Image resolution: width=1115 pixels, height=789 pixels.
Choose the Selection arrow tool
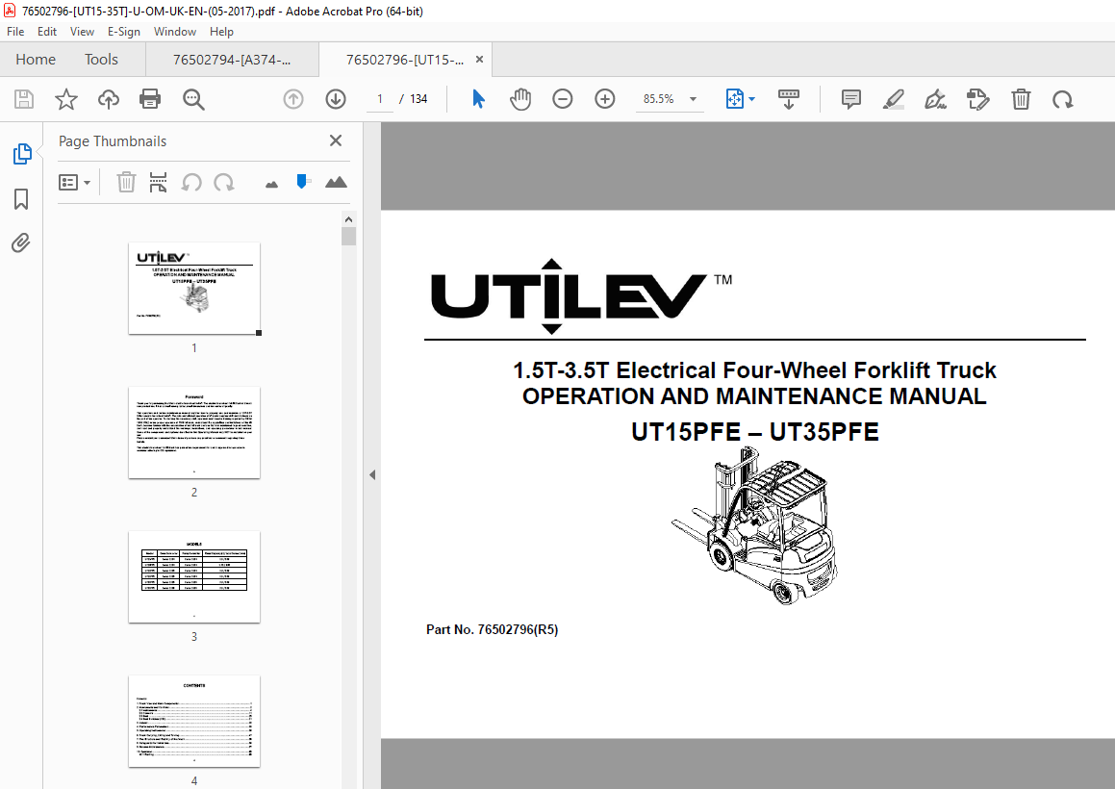[x=478, y=99]
